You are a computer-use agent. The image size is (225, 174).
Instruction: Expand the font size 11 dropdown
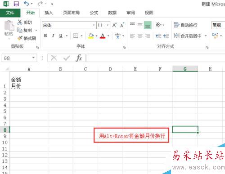108,25
